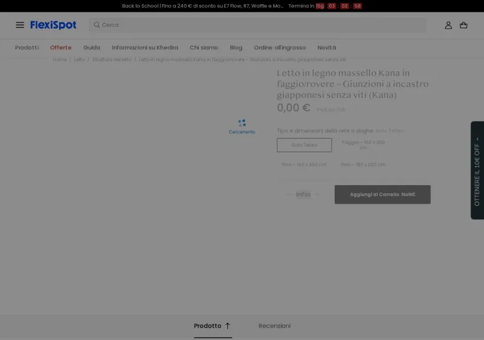The image size is (484, 340).
Task: Click the quantity value field
Action: pos(303,194)
